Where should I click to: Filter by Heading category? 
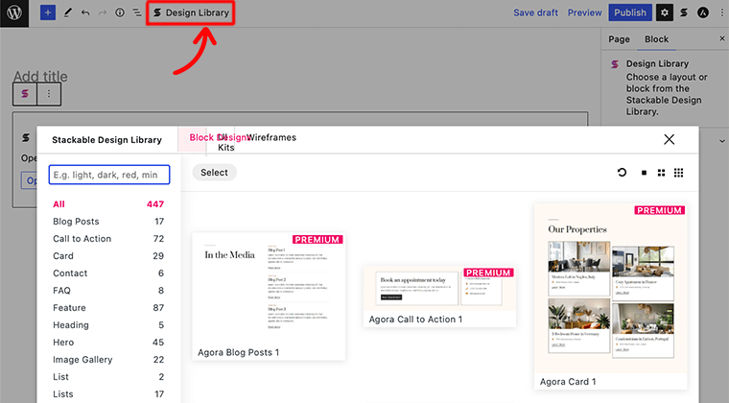point(108,325)
